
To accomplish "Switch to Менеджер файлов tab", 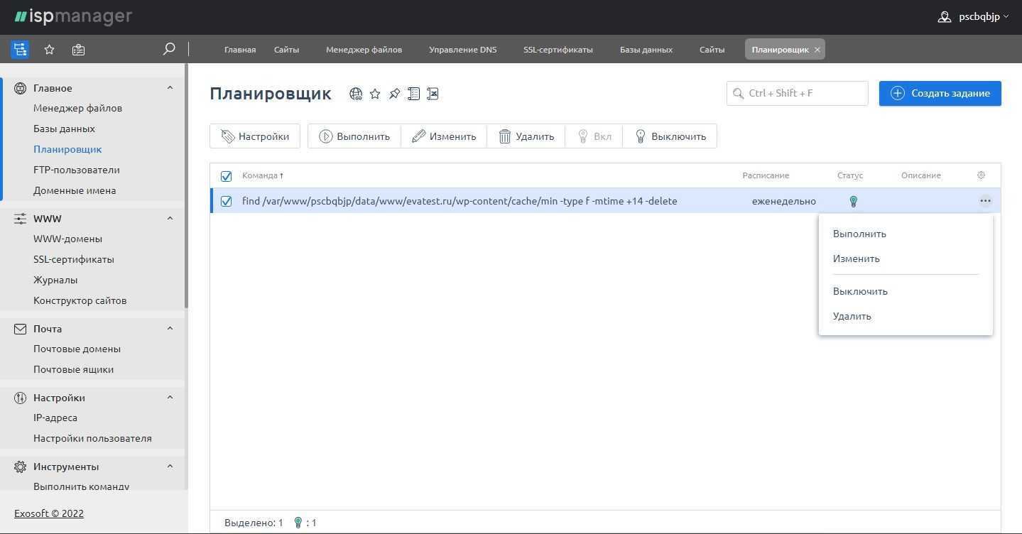I will point(364,50).
